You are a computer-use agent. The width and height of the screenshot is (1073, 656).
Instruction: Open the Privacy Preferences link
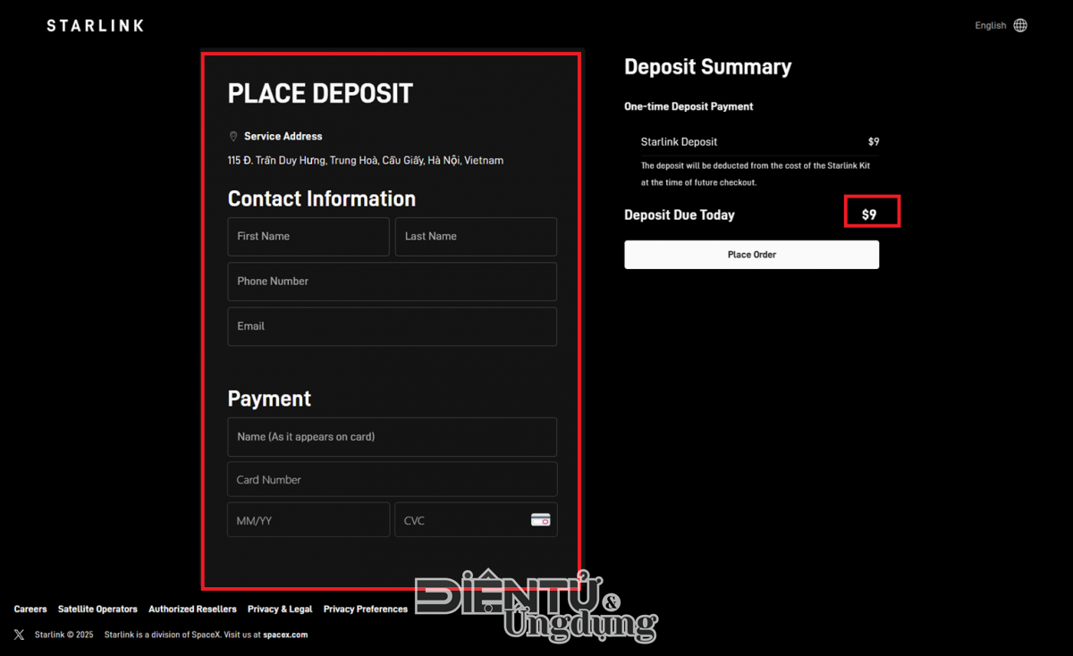(x=366, y=610)
